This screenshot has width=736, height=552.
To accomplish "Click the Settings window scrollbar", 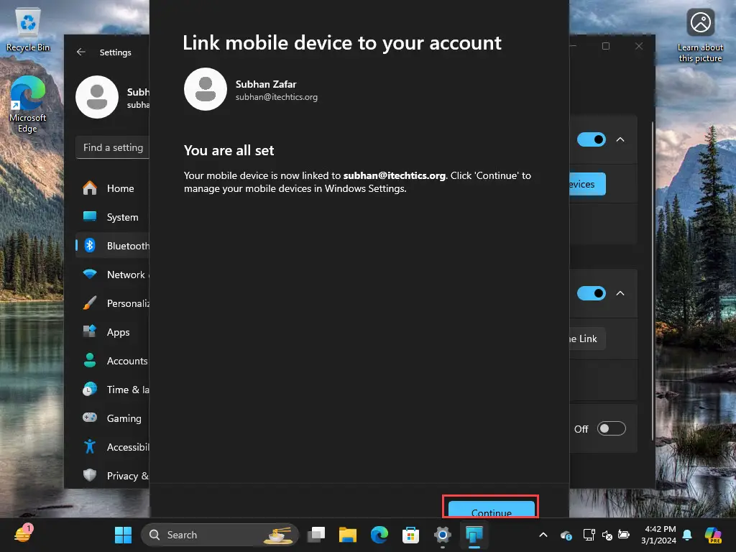I will tap(653, 281).
